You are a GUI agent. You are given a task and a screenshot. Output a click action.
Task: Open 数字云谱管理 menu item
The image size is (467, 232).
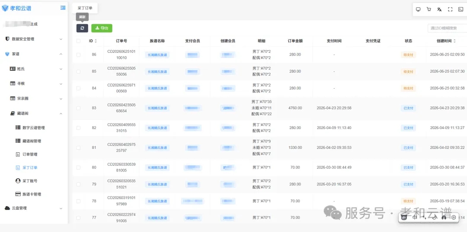pyautogui.click(x=34, y=128)
